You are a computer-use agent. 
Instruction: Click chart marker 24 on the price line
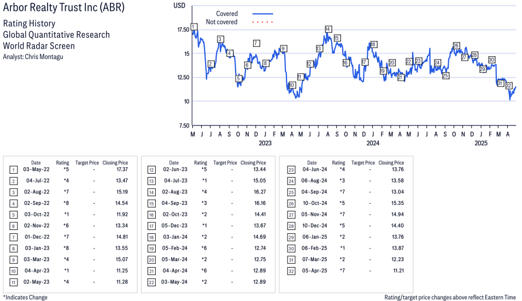click(437, 63)
